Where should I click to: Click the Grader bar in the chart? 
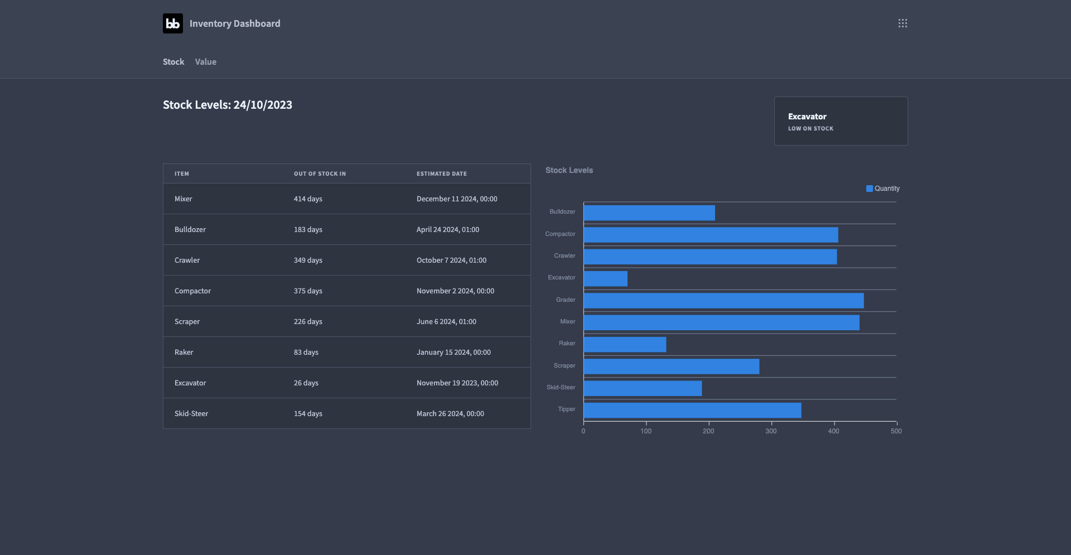pyautogui.click(x=723, y=301)
